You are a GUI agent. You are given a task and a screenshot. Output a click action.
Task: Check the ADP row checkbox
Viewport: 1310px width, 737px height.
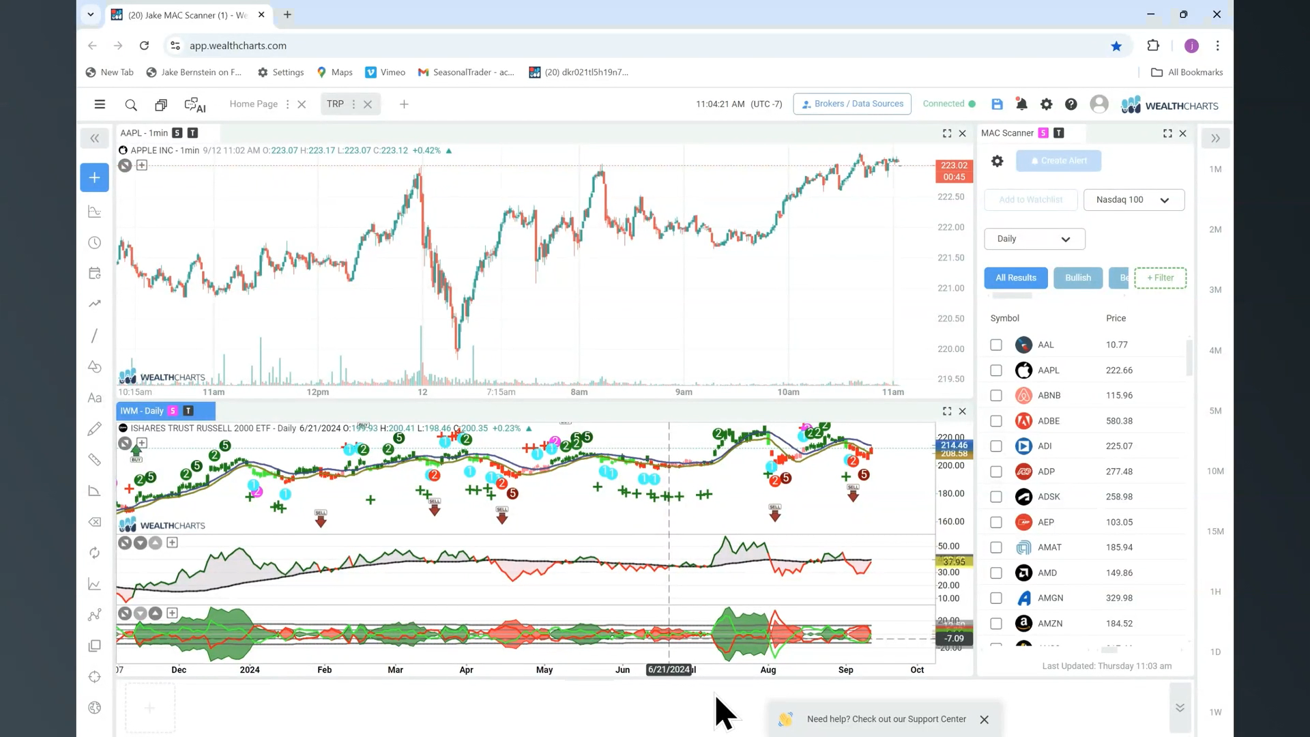996,472
